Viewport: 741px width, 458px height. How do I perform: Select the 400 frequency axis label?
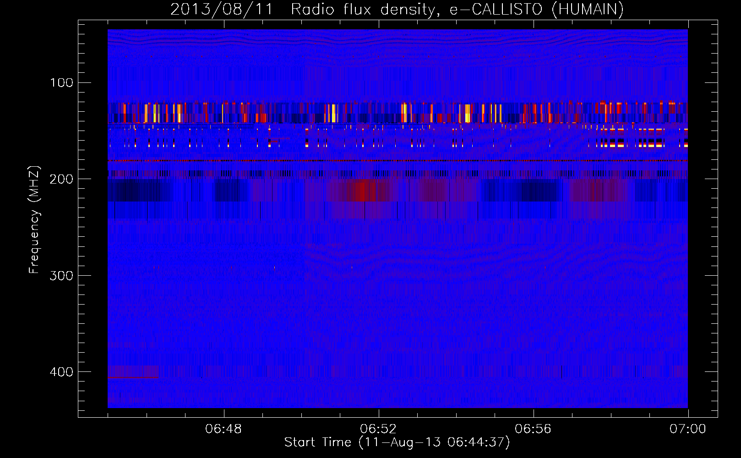tap(62, 372)
